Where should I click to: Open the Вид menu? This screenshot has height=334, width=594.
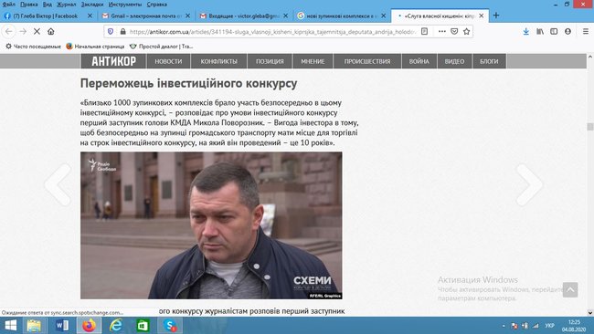tap(47, 5)
